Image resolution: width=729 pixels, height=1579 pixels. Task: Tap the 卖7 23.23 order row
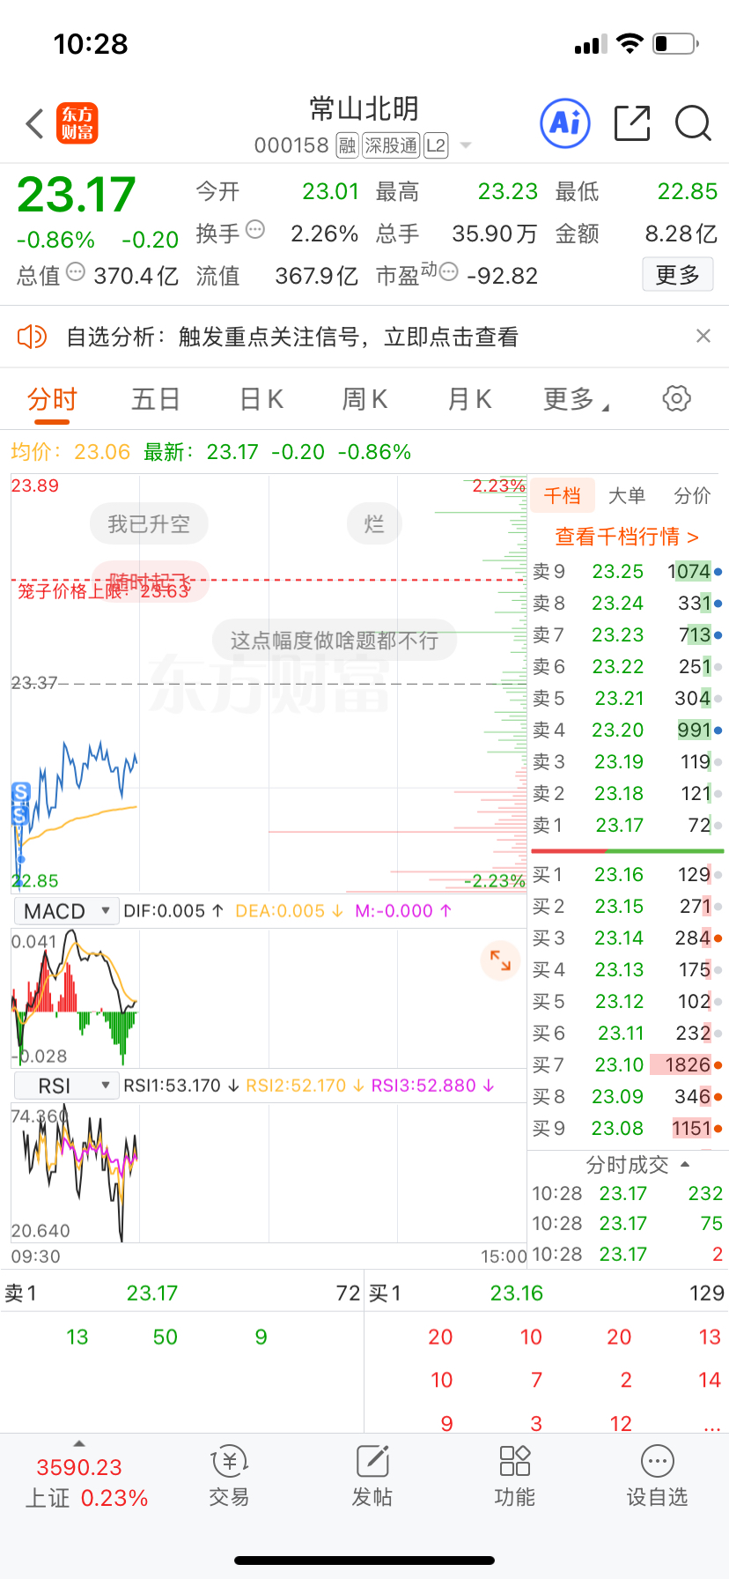627,634
